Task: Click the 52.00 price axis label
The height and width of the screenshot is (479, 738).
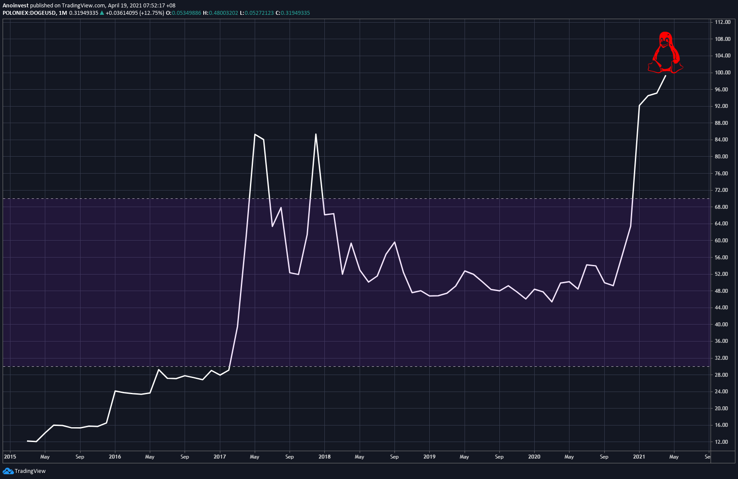Action: (721, 274)
